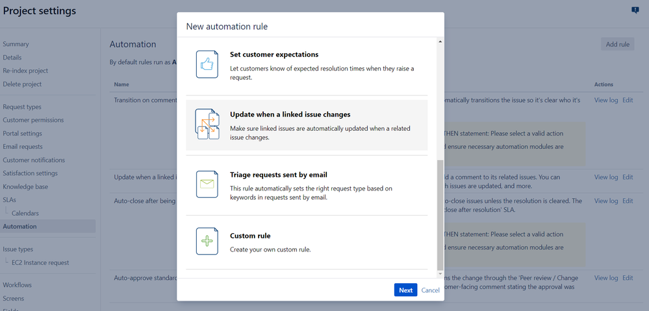649x311 pixels.
Task: View log for Update when a linked rule
Action: pos(606,177)
